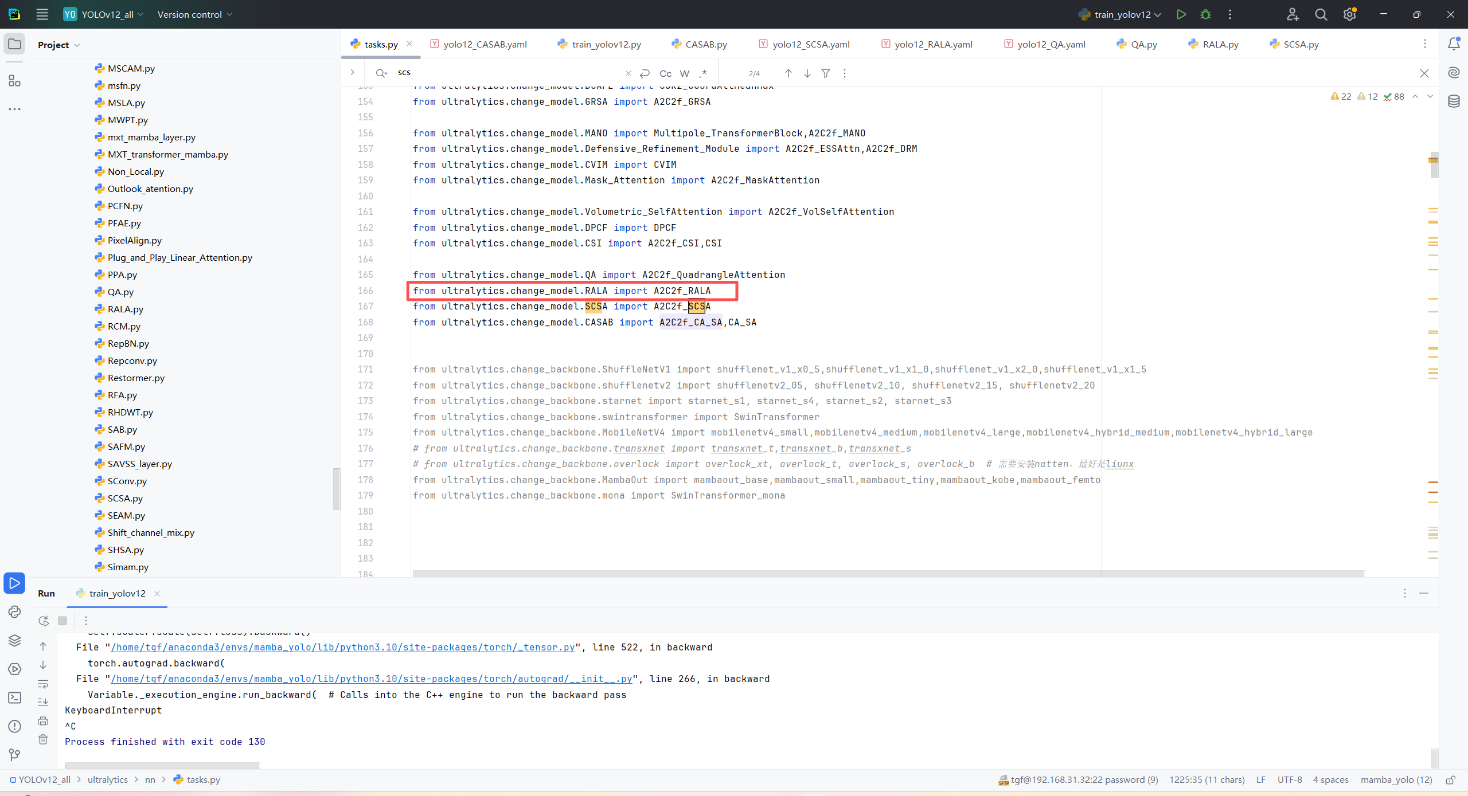
Task: Click the Debug bug icon
Action: (x=1205, y=14)
